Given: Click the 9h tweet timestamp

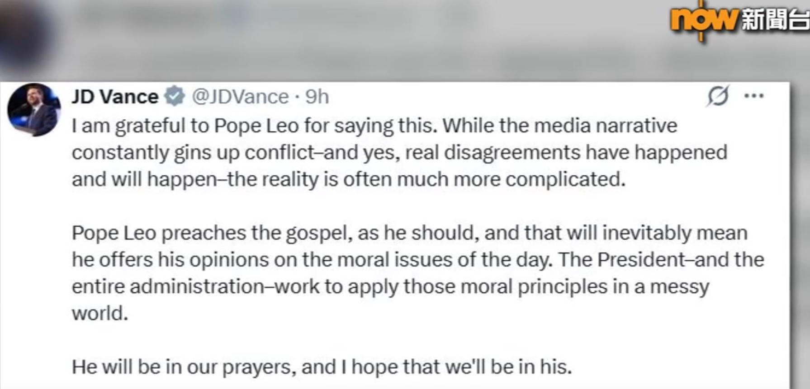Looking at the screenshot, I should point(317,97).
